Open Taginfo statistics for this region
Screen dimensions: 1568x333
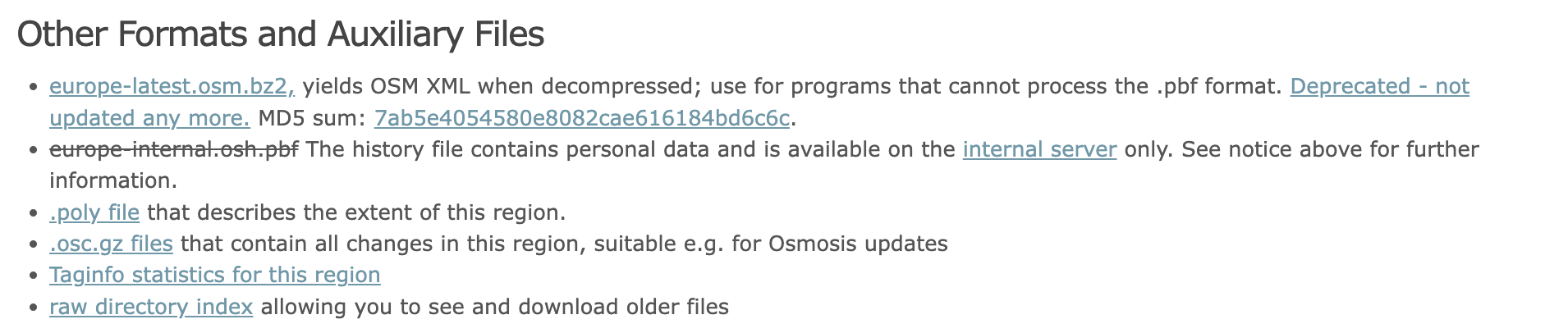click(214, 276)
